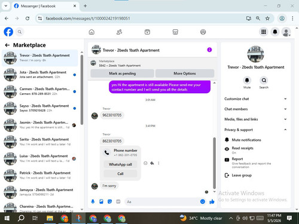Open Carmen's apartment conversation
Screen dimensions: 299x224
(40, 91)
